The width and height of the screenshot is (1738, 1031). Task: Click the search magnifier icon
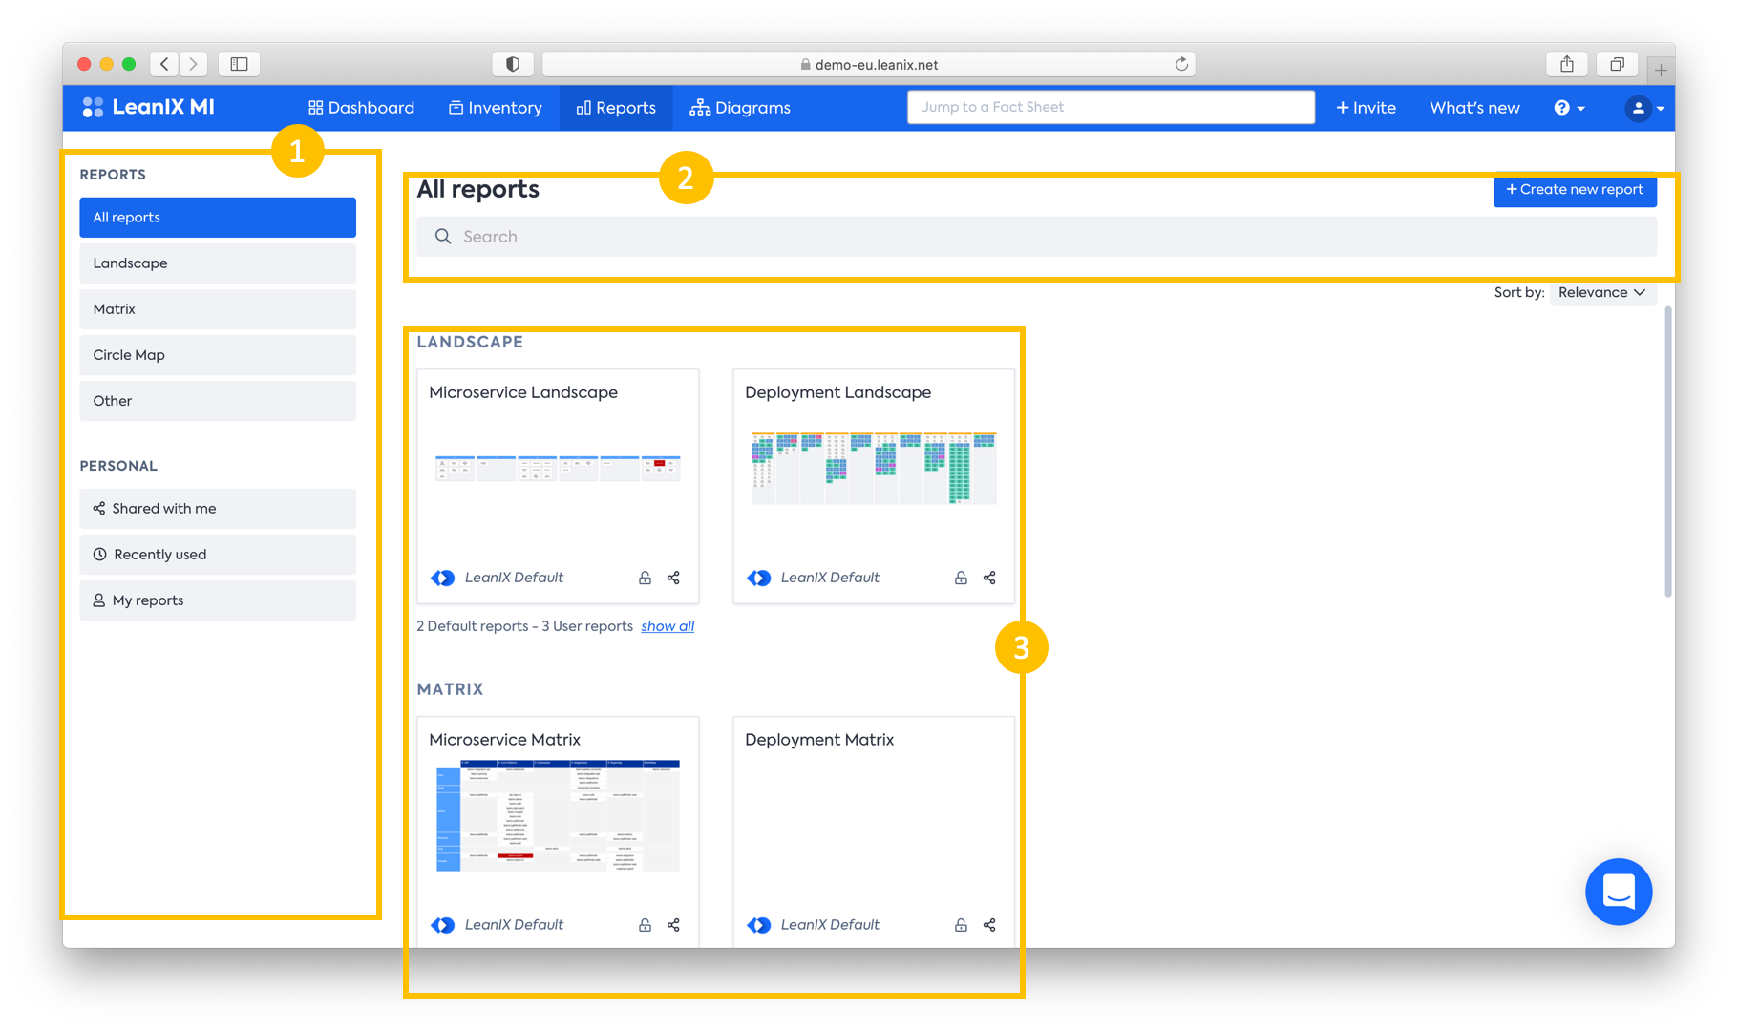click(x=443, y=236)
